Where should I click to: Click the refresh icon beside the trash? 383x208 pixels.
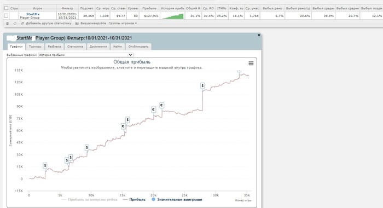[15, 24]
